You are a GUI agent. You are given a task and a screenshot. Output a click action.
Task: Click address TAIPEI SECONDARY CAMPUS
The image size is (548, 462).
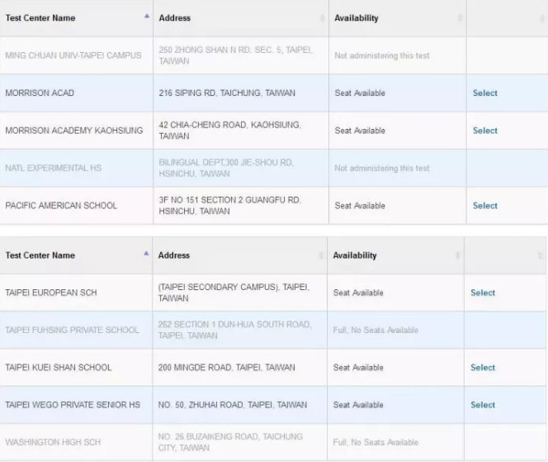click(x=234, y=293)
